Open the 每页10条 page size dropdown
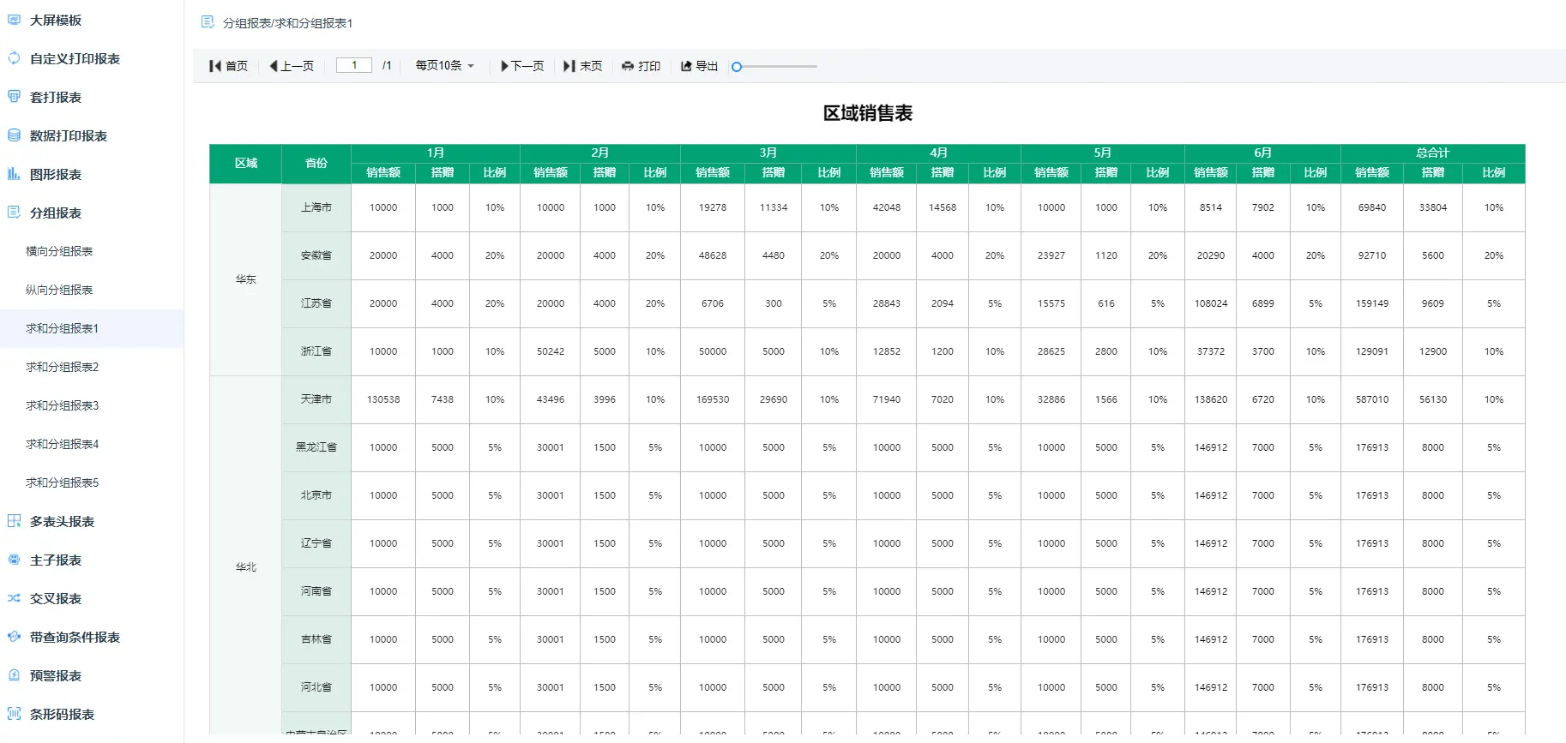 pyautogui.click(x=445, y=66)
